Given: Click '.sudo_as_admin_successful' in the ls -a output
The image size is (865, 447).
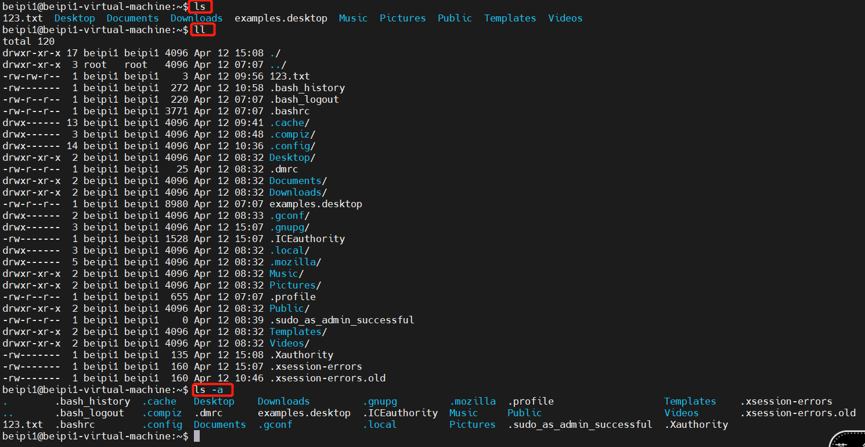Looking at the screenshot, I should pos(580,424).
